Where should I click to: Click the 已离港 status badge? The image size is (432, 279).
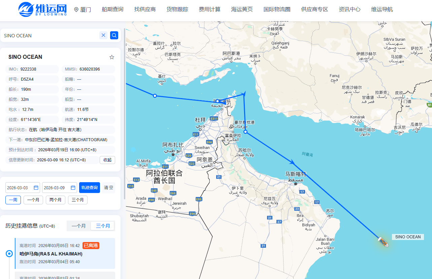click(x=91, y=246)
